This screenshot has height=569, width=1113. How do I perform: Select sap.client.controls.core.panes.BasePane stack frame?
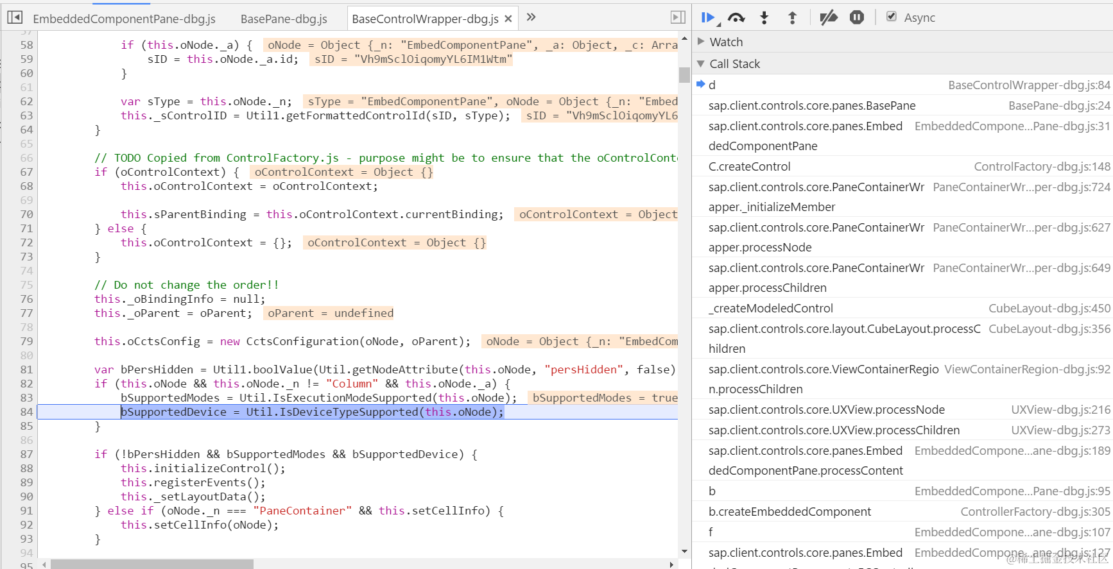tap(812, 106)
